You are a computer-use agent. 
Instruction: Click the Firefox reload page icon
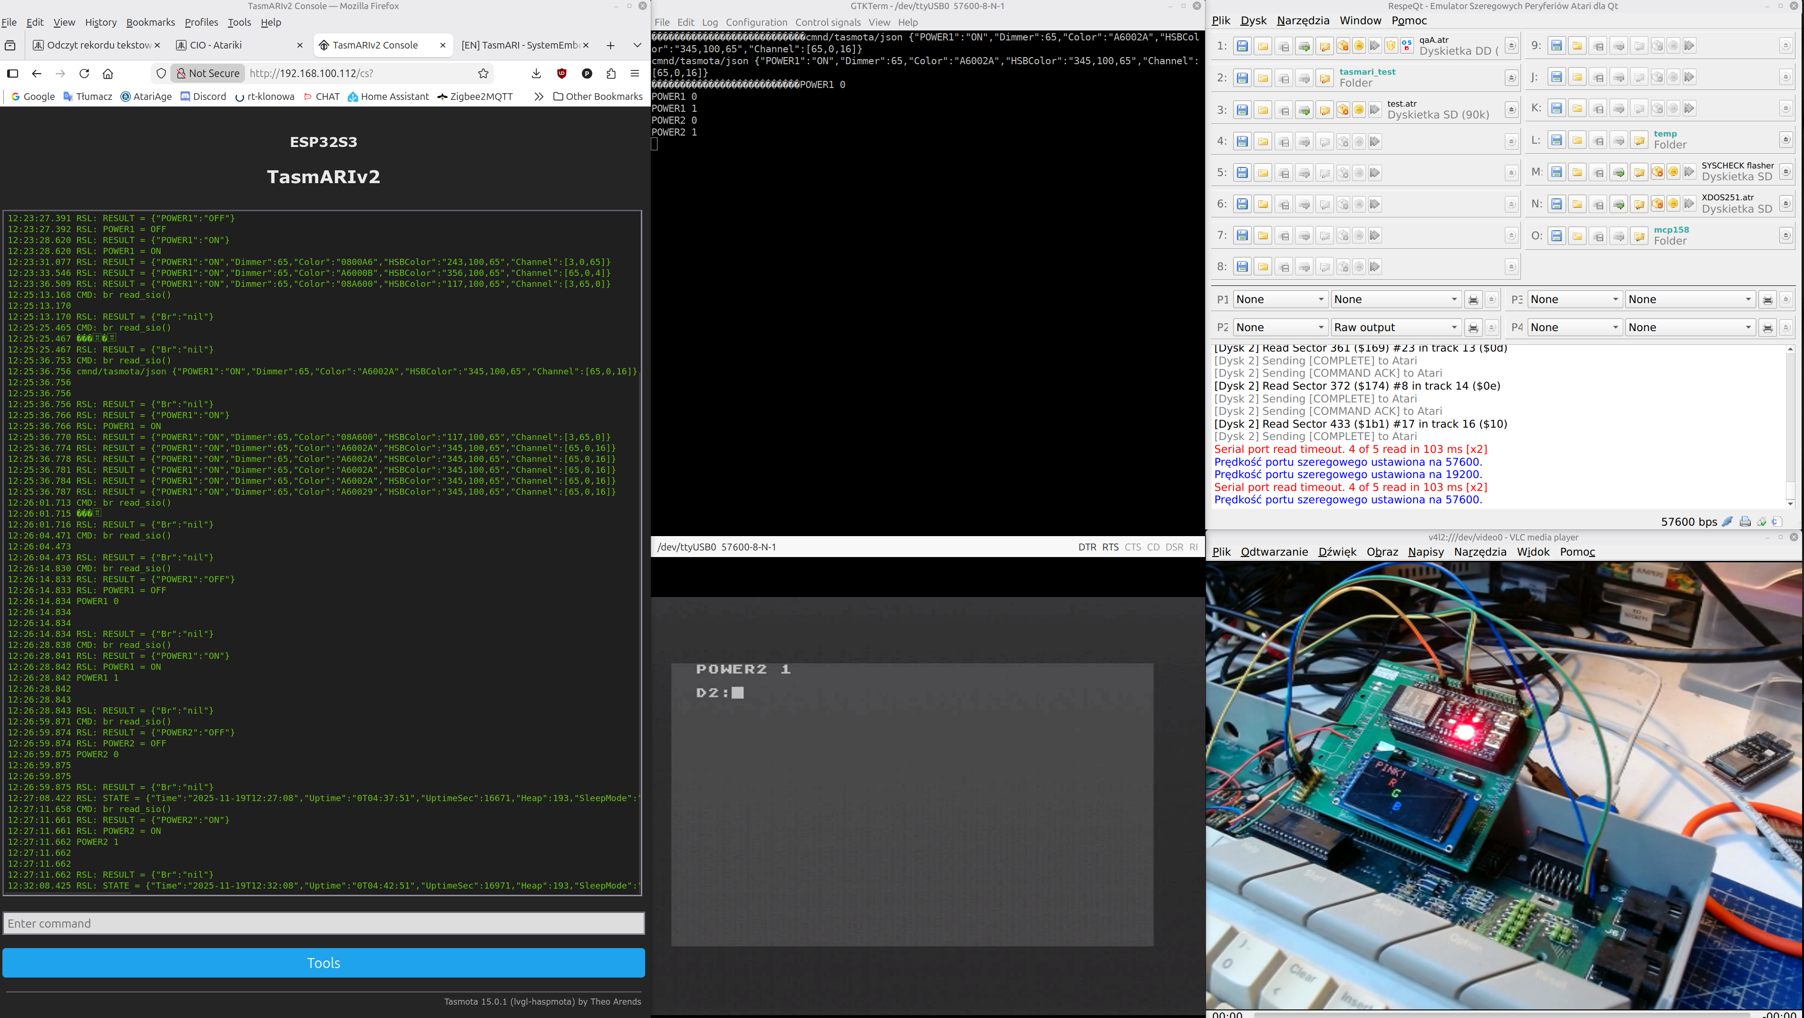84,74
